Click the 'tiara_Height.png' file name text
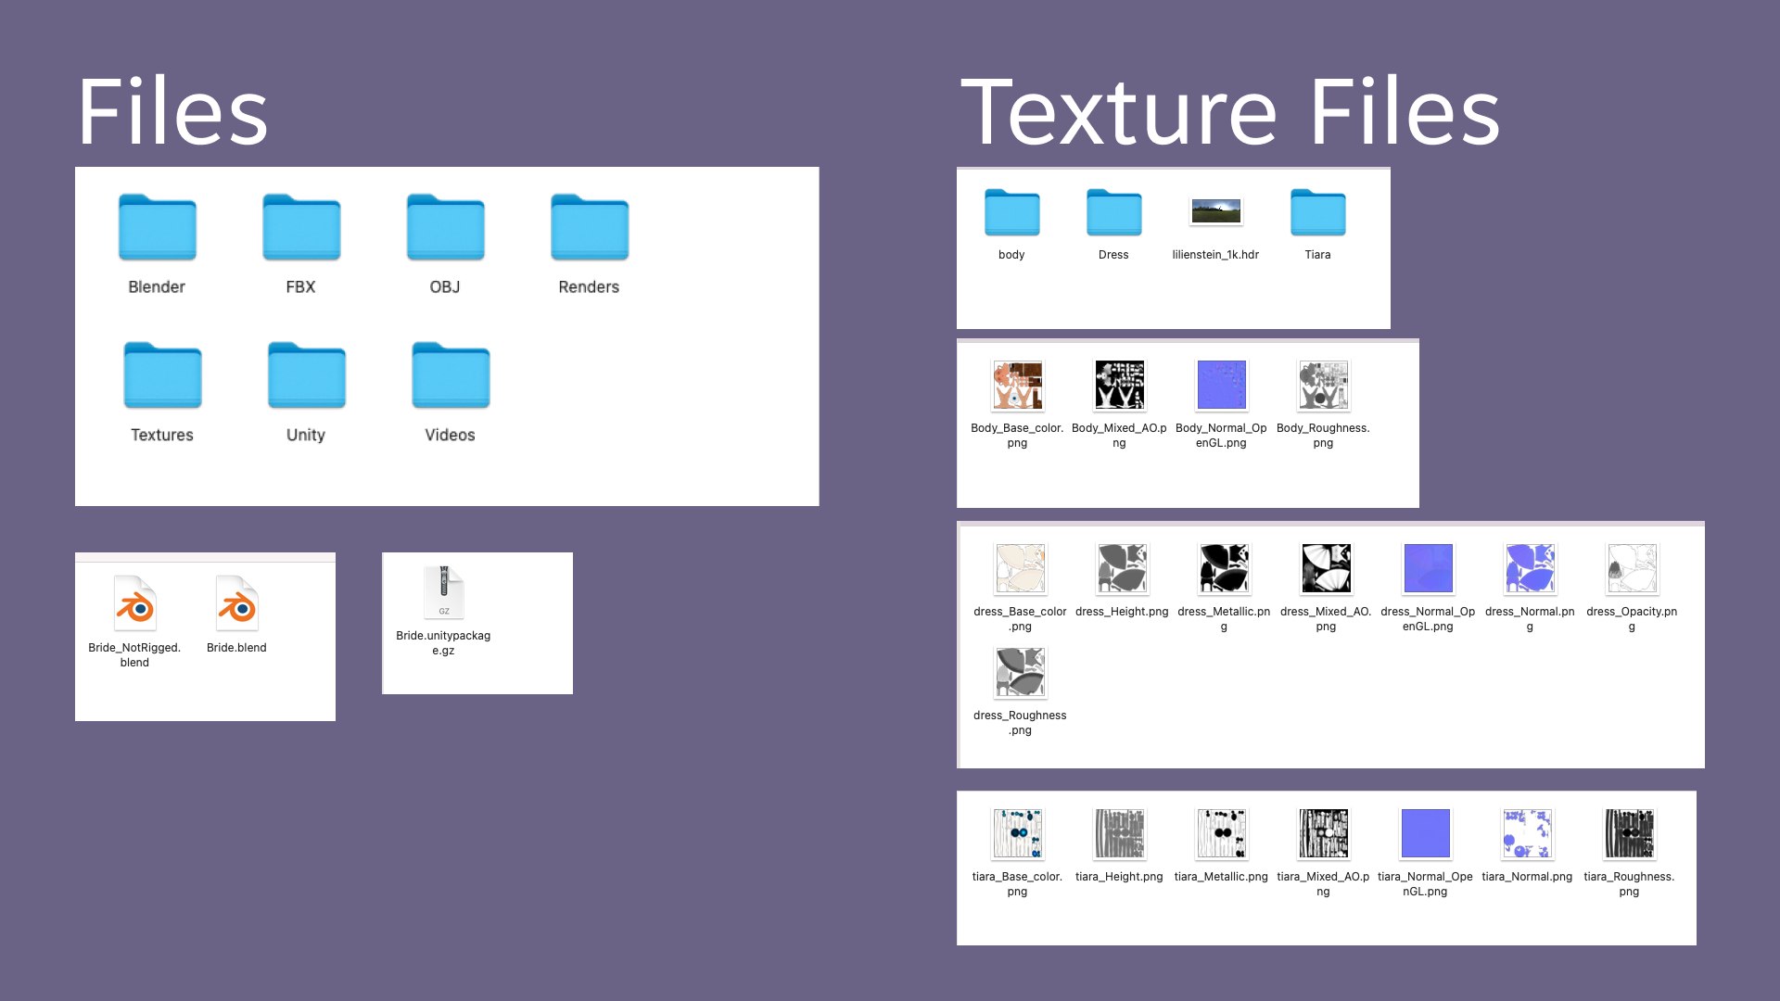 point(1119,877)
